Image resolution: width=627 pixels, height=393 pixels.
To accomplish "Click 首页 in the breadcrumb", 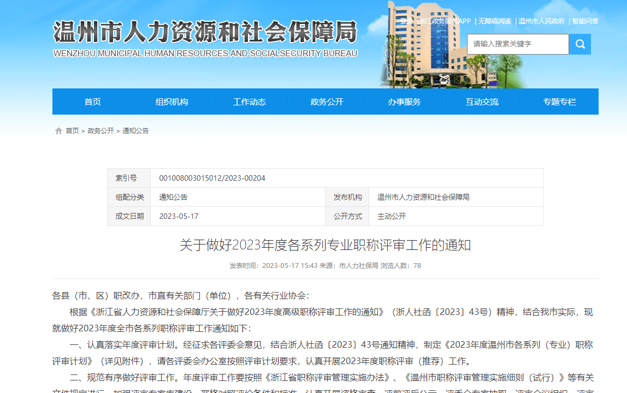I will click(72, 131).
